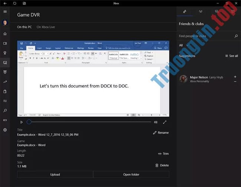Image resolution: width=241 pixels, height=187 pixels.
Task: Go to Home in the sidebar
Action: tap(5, 34)
